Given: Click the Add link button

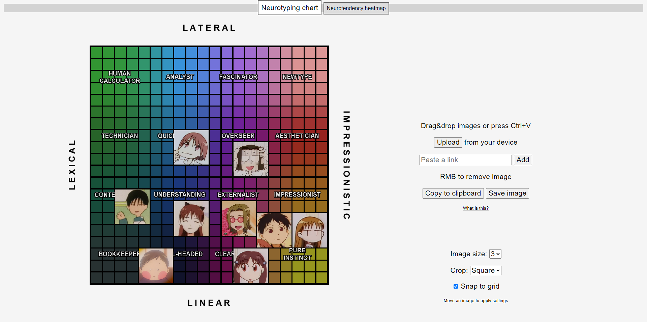Looking at the screenshot, I should [523, 160].
